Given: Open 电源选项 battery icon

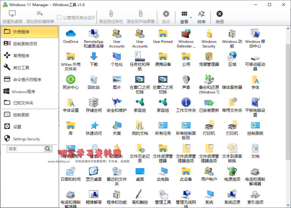Looking at the screenshot, I should click(232, 171).
